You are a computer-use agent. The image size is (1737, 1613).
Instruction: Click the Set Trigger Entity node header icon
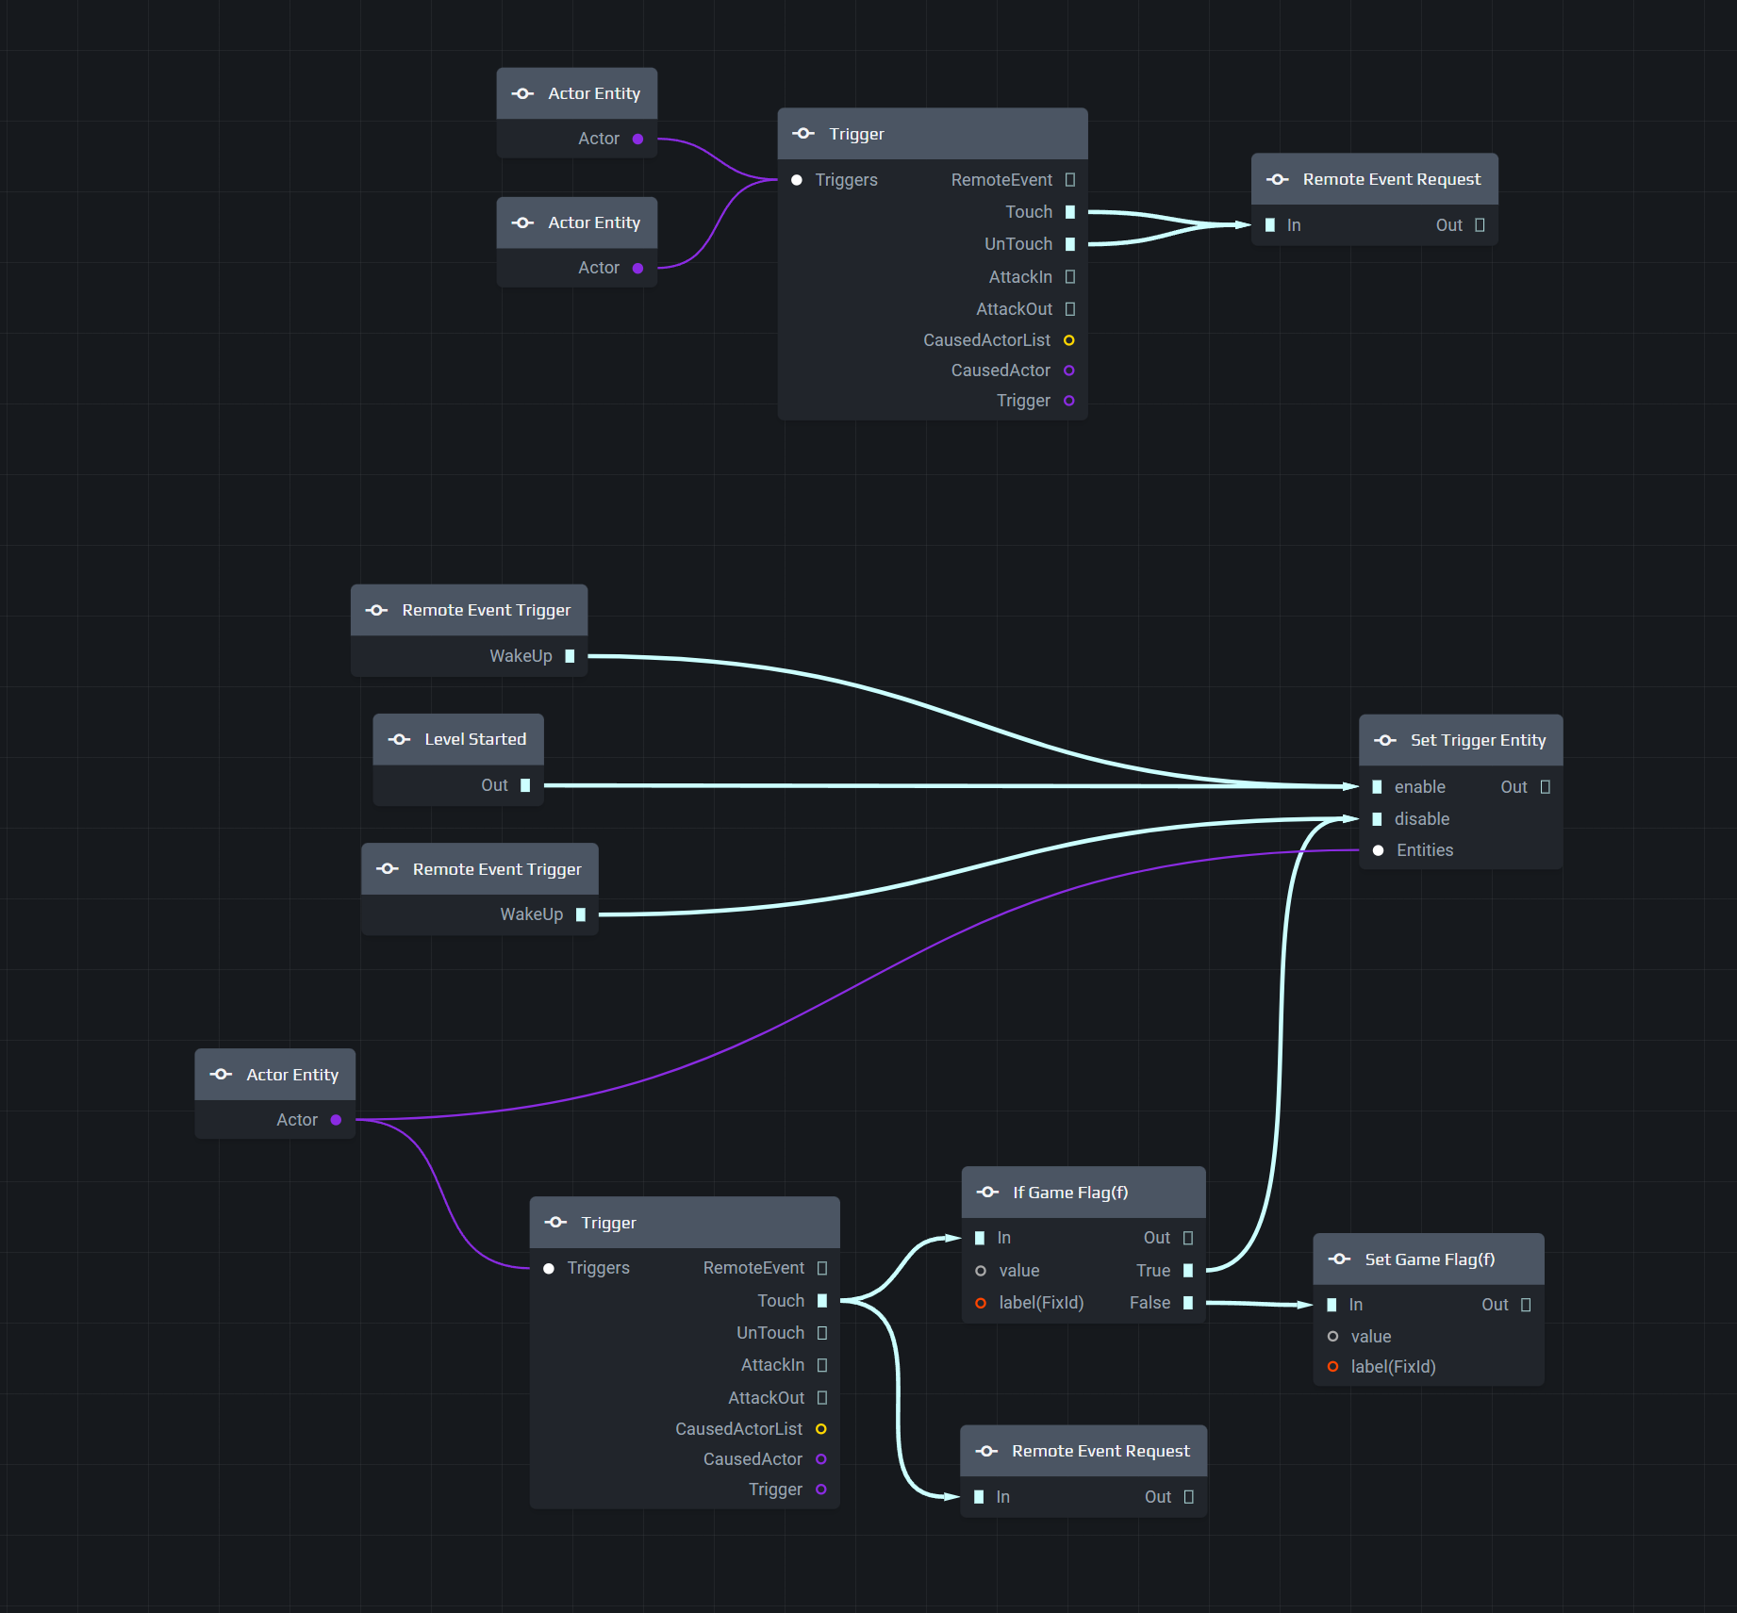(1385, 740)
